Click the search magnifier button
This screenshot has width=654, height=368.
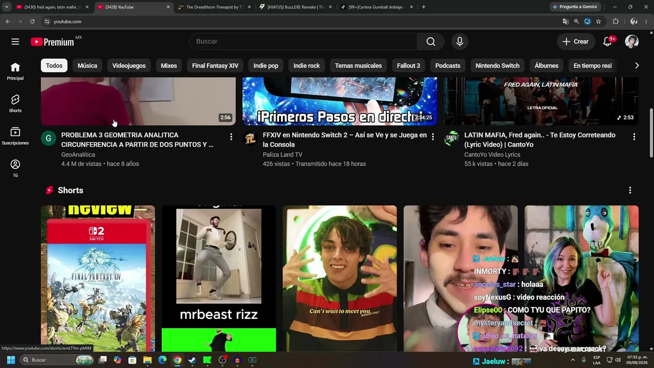click(x=431, y=41)
